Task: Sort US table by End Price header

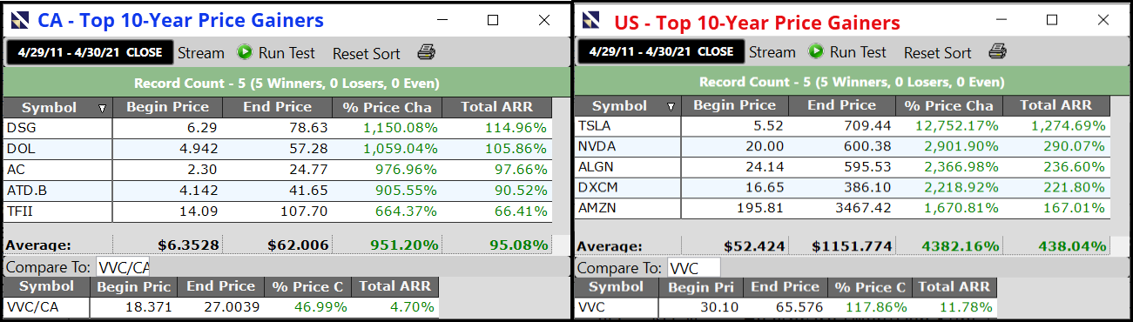Action: [x=841, y=105]
